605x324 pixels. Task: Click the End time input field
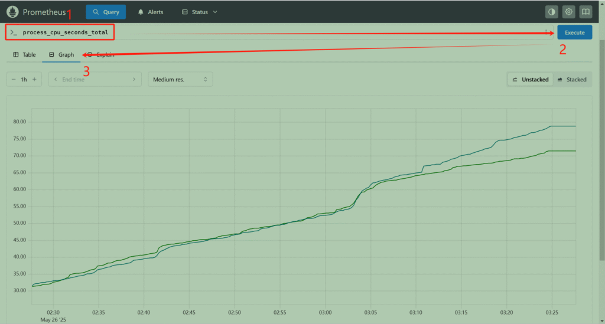95,79
